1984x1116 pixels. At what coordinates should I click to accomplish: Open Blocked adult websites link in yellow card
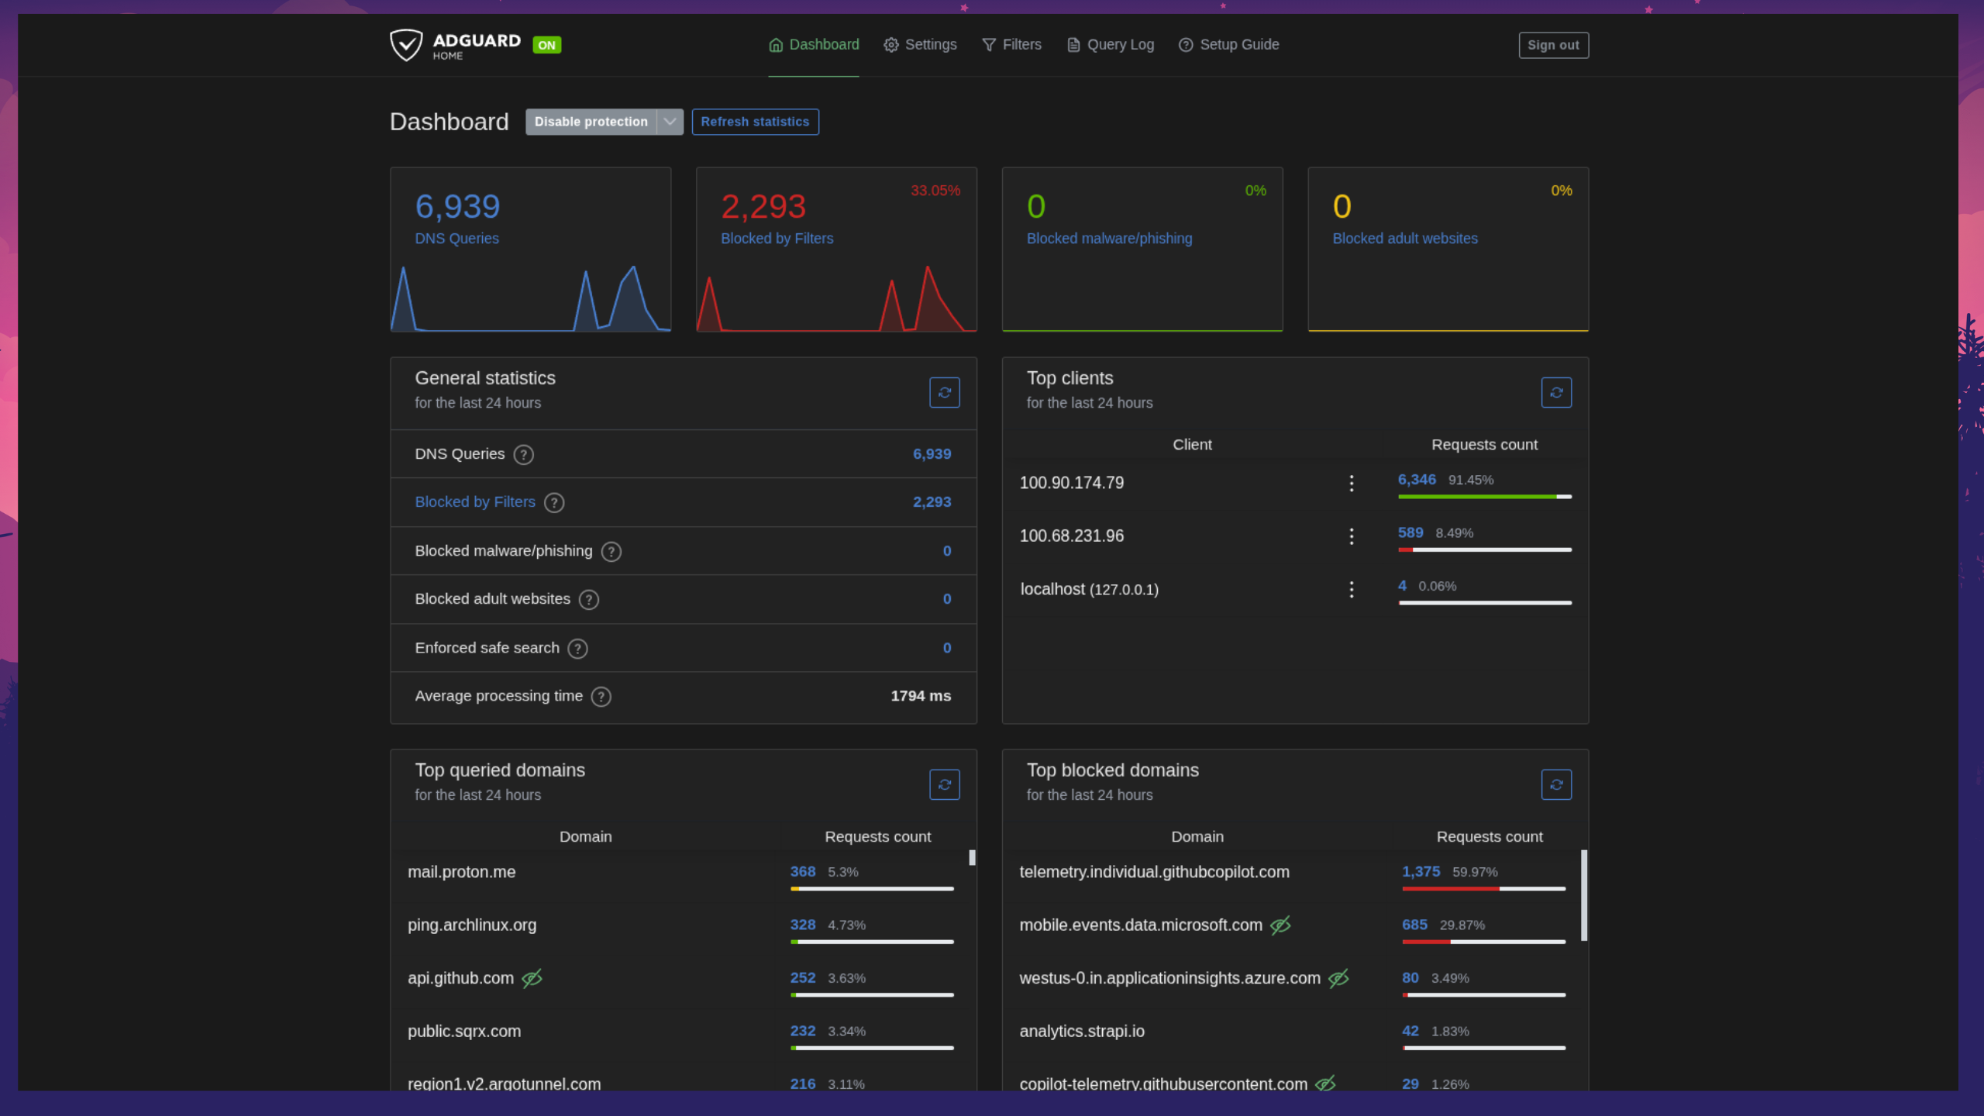[1404, 239]
